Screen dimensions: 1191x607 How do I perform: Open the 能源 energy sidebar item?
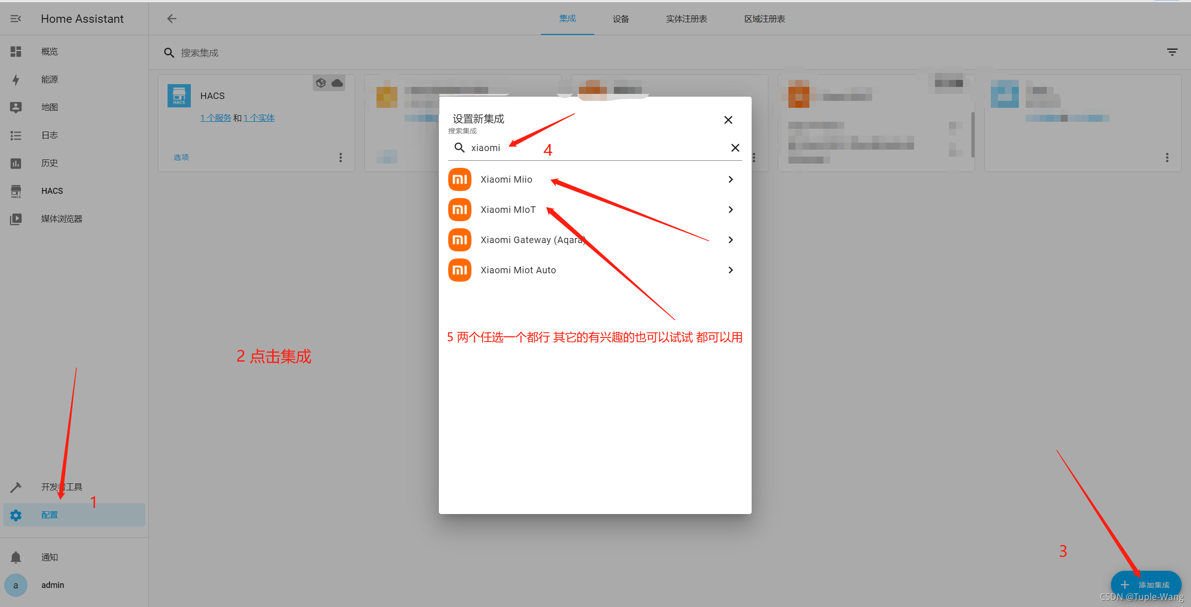click(x=49, y=79)
